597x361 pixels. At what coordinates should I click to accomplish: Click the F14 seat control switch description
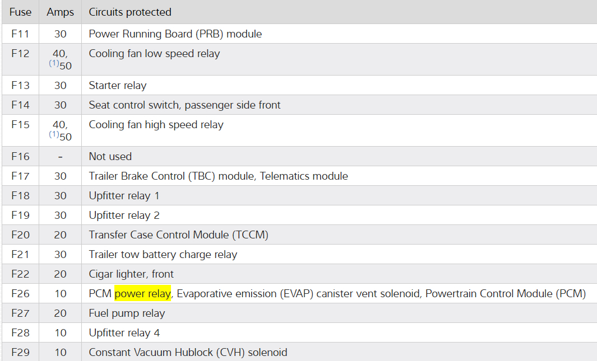point(184,105)
